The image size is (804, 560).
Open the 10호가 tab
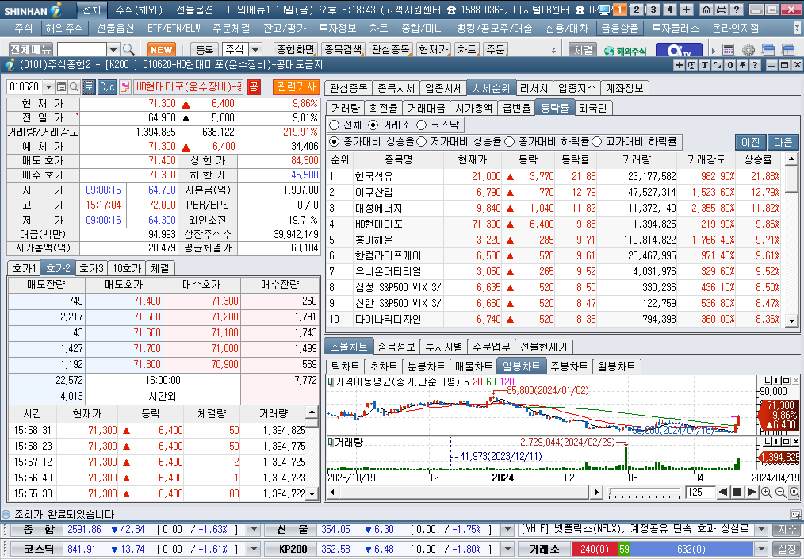pos(127,267)
